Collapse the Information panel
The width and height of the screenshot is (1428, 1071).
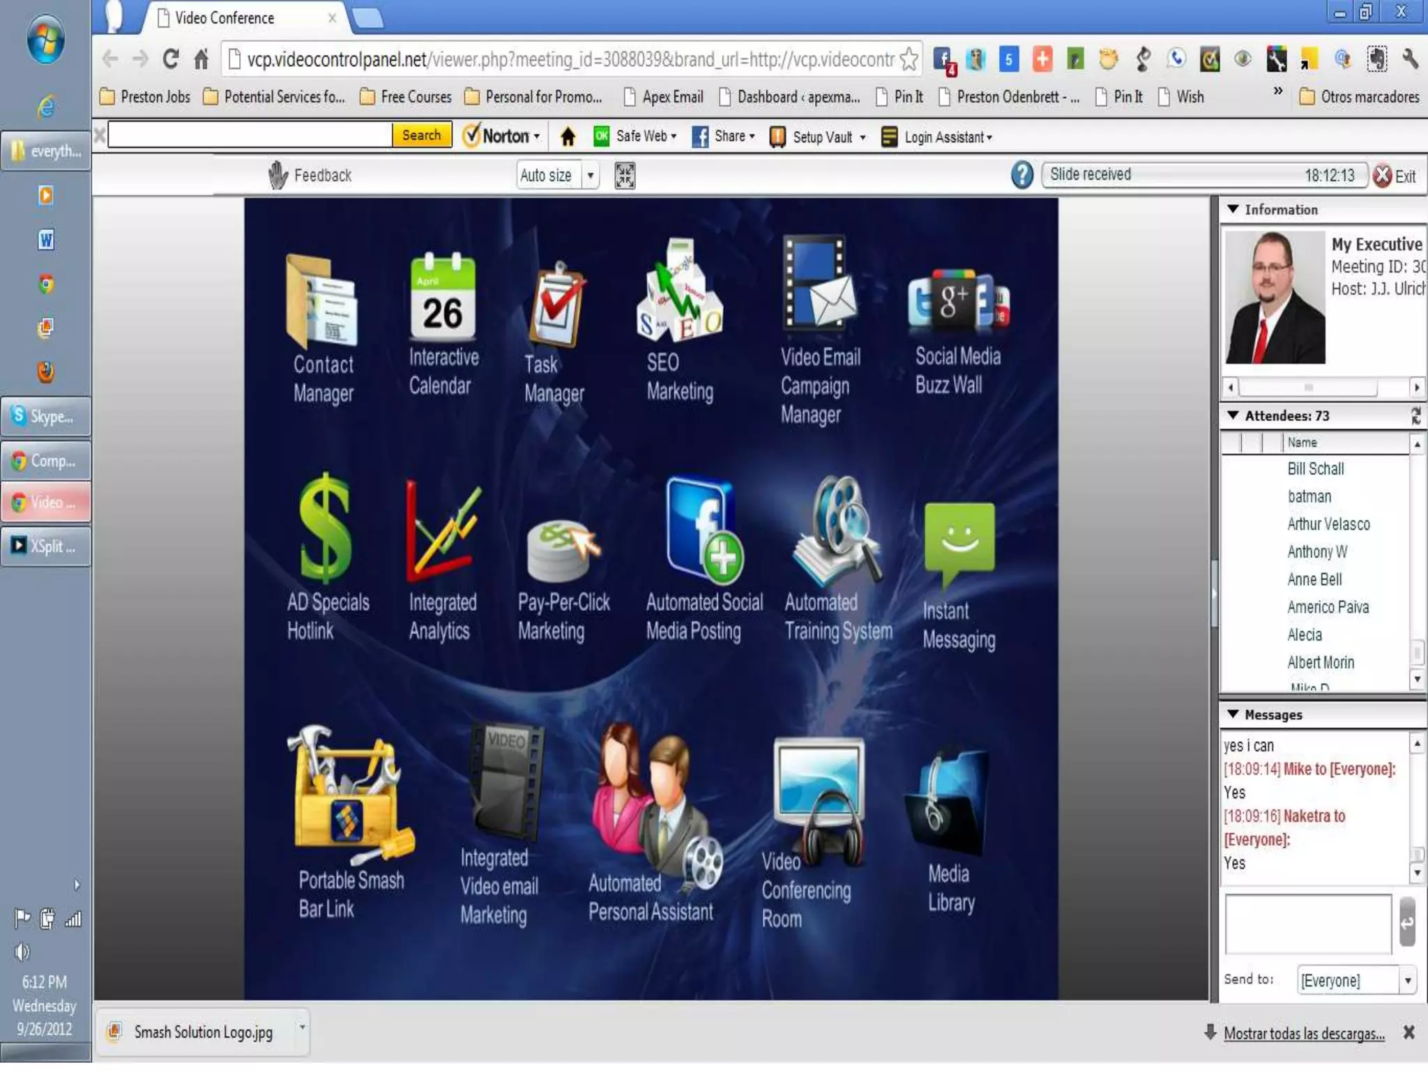coord(1233,210)
